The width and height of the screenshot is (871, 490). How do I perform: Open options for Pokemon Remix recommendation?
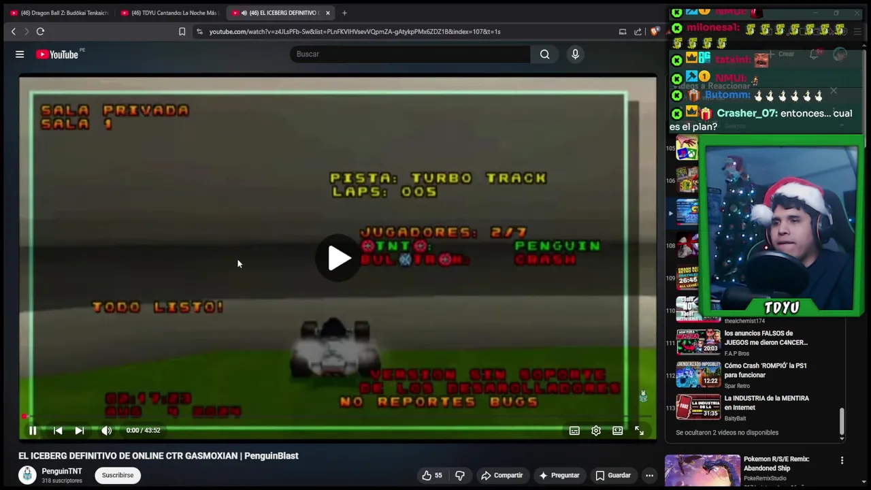click(842, 460)
